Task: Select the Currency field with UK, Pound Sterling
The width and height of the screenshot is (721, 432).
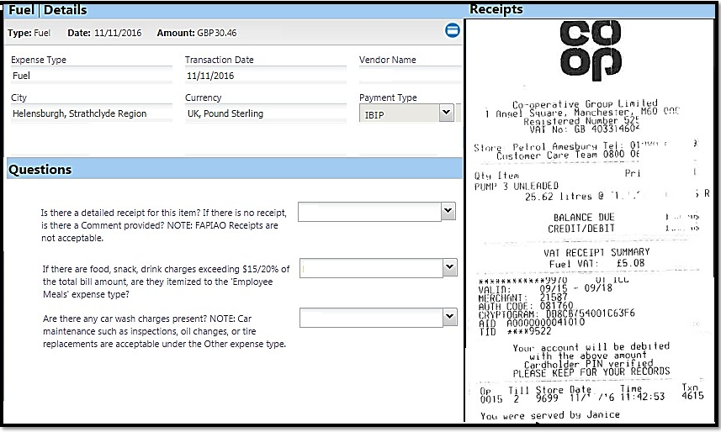Action: tap(264, 113)
